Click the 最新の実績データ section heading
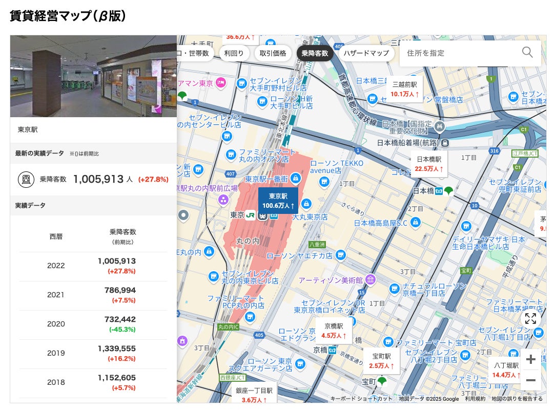The width and height of the screenshot is (557, 414). [39, 153]
